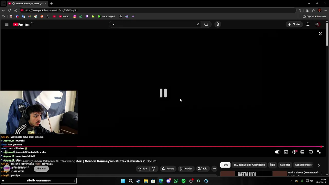The width and height of the screenshot is (329, 185).
Task: Show hidden system tray icons
Action: pos(291,181)
